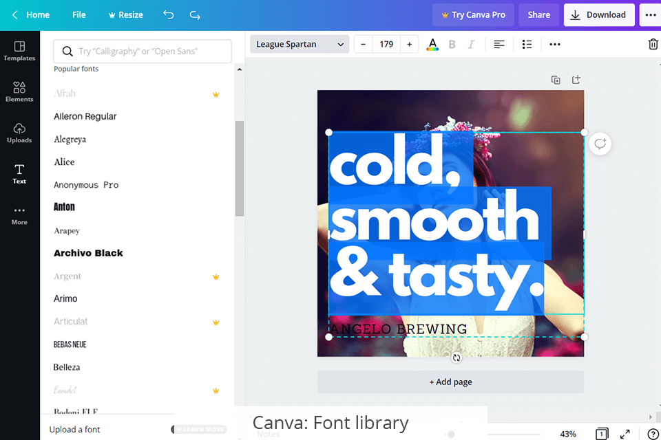The image size is (661, 440).
Task: Open text color picker
Action: tap(432, 44)
